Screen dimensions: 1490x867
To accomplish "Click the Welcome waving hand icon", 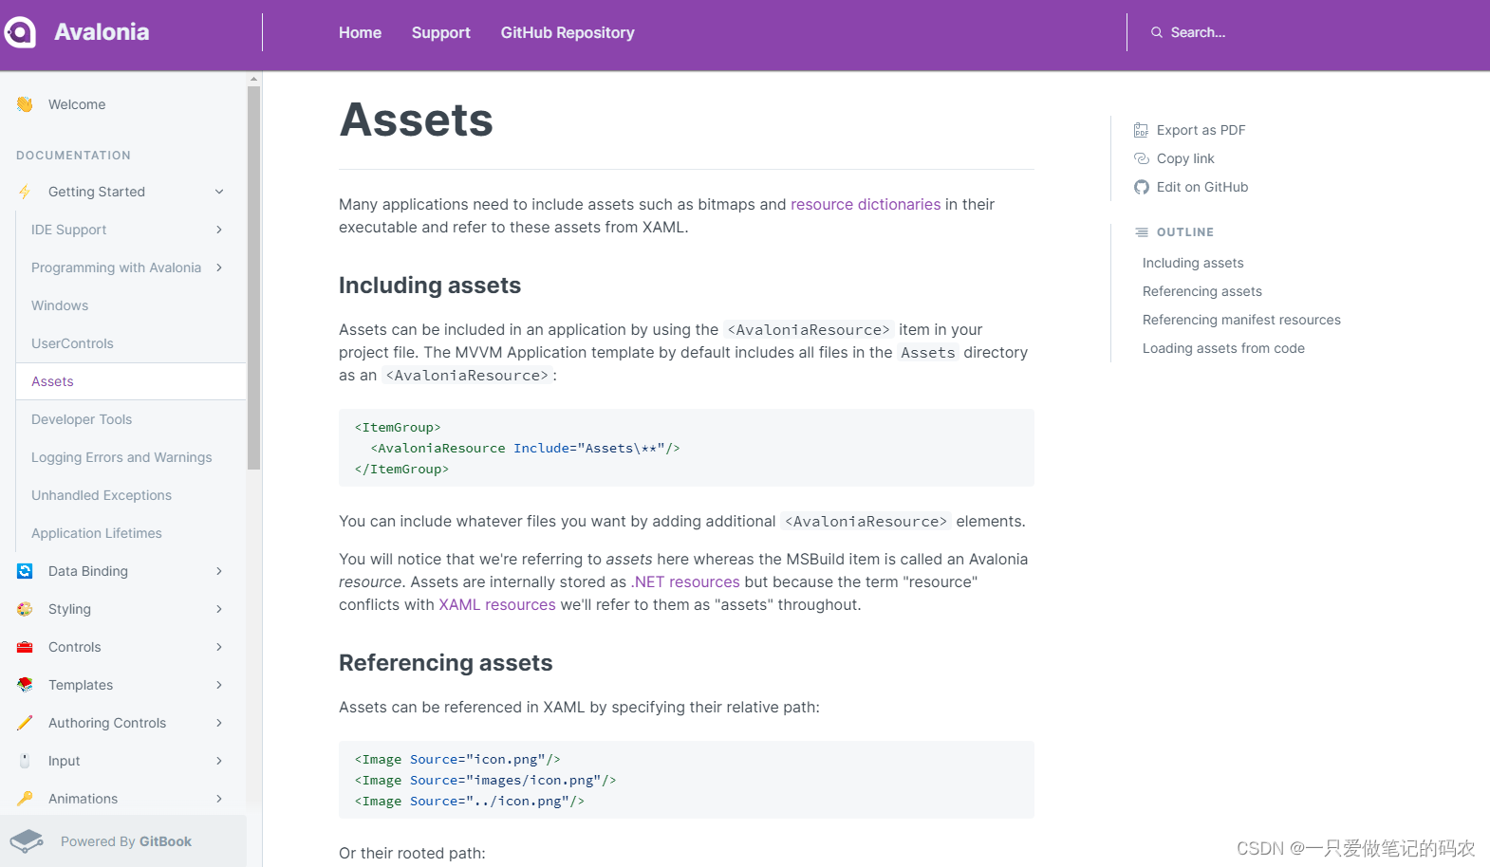I will coord(25,104).
